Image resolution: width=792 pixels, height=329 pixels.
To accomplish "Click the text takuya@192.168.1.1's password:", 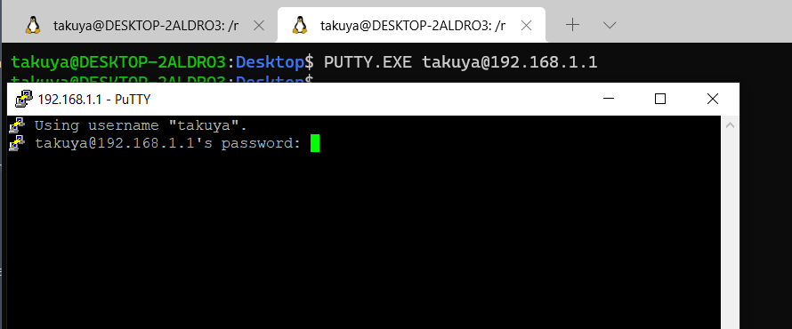I will coord(167,143).
